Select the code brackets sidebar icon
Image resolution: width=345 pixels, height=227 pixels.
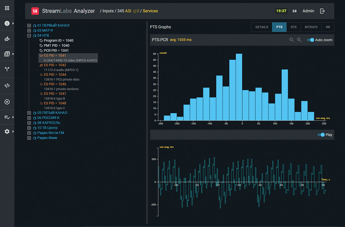[x=7, y=86]
